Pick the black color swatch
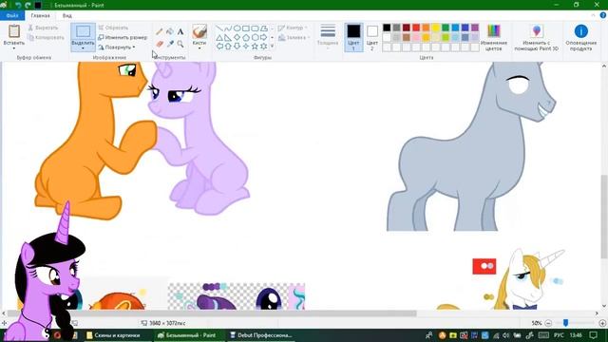This screenshot has height=342, width=608. click(x=387, y=28)
